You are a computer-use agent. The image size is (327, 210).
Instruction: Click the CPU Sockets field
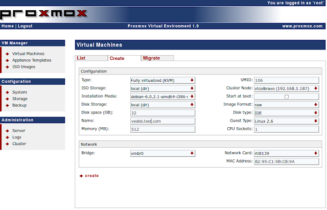pos(287,129)
